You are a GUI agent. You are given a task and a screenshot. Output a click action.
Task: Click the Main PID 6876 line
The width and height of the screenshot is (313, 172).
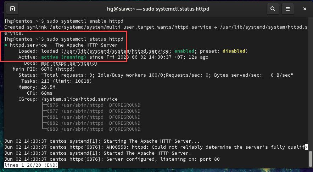coord(44,69)
